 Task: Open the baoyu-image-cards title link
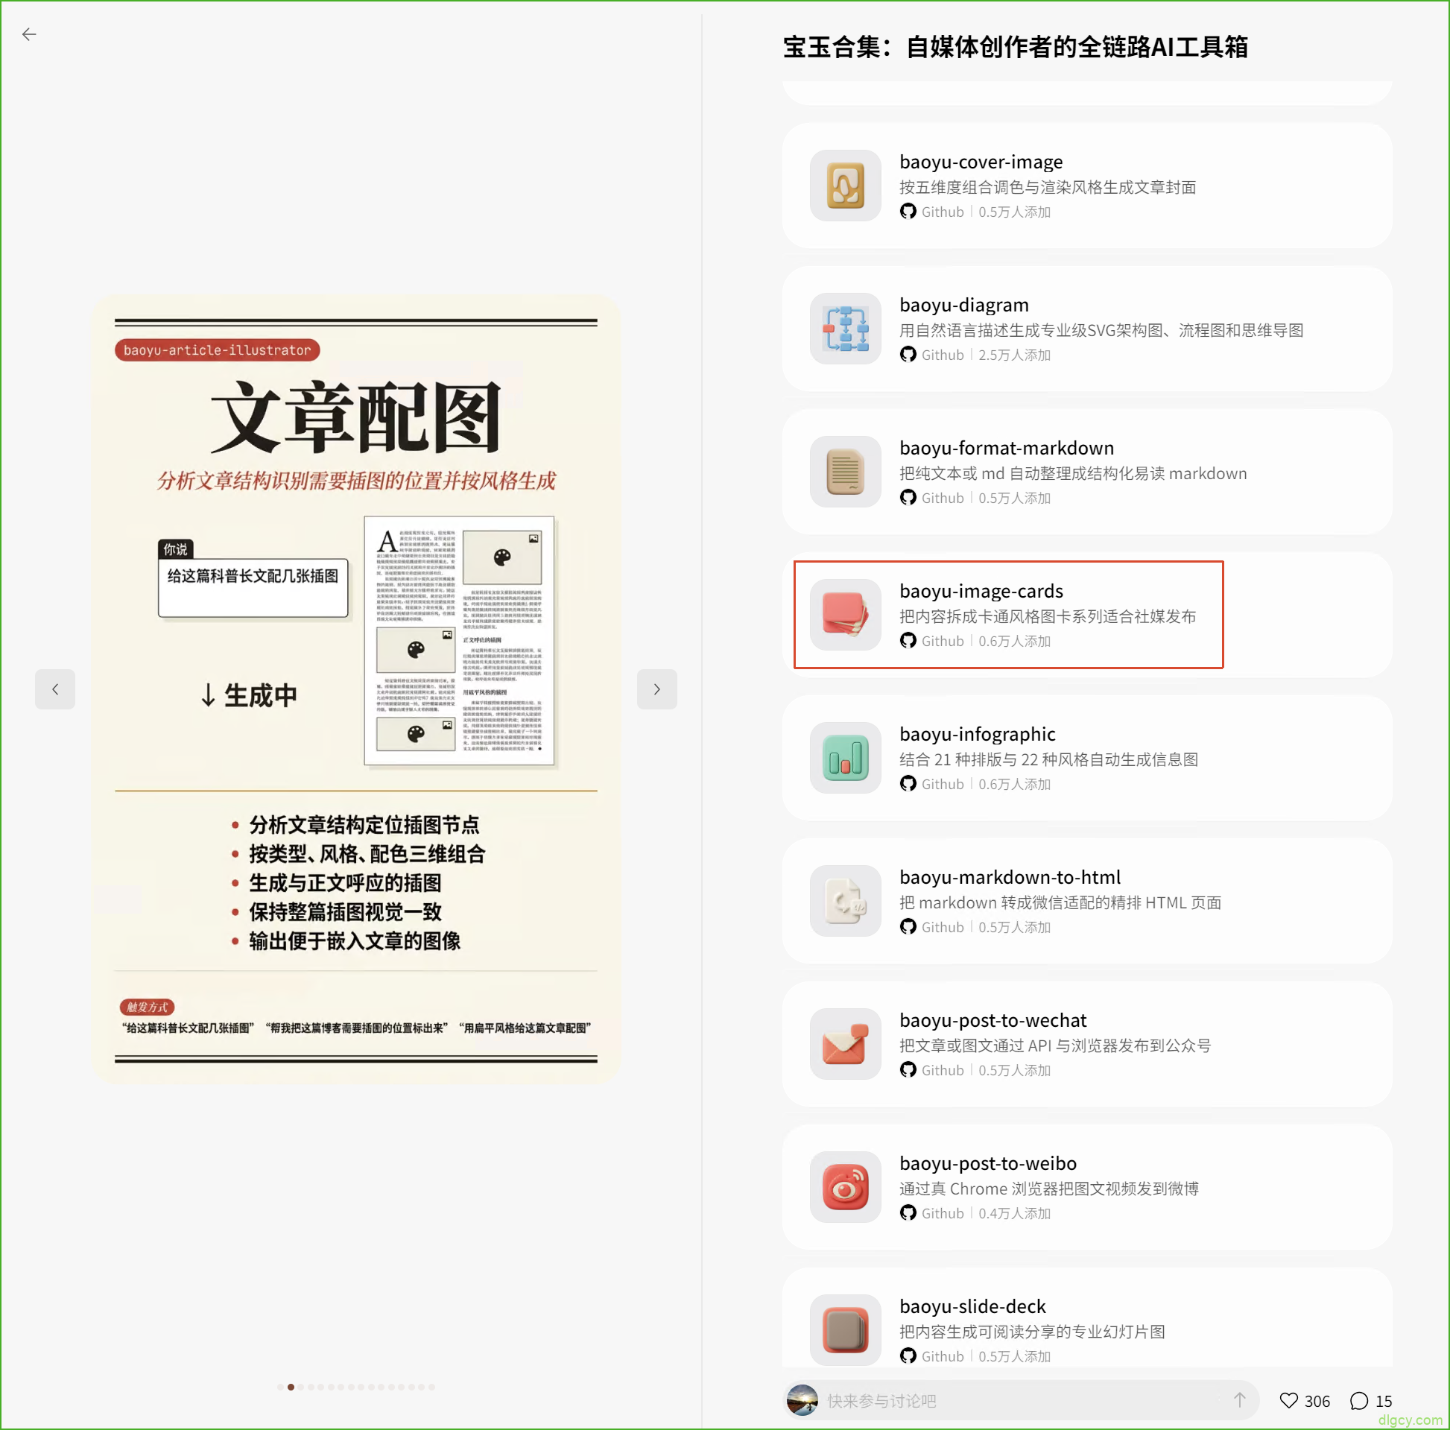981,592
